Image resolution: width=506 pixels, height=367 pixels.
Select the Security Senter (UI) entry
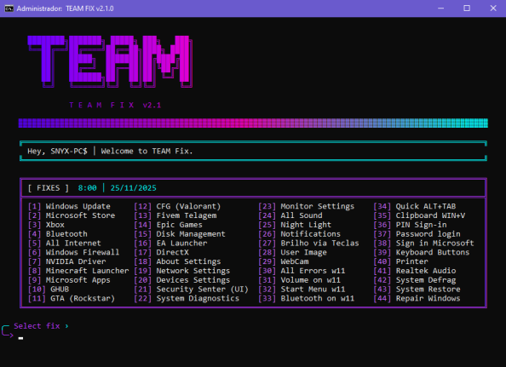click(191, 290)
